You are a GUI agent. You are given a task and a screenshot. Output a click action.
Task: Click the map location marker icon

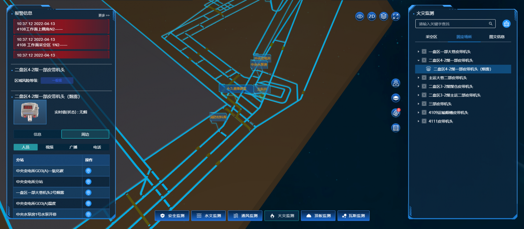[x=395, y=83]
